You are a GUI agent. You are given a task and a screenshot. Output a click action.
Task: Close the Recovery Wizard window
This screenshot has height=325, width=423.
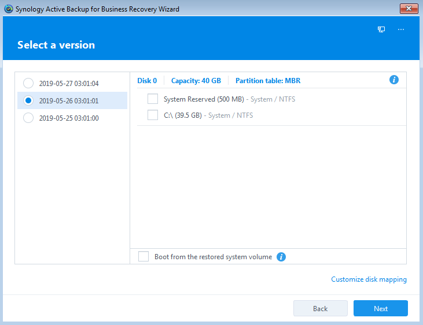point(409,9)
